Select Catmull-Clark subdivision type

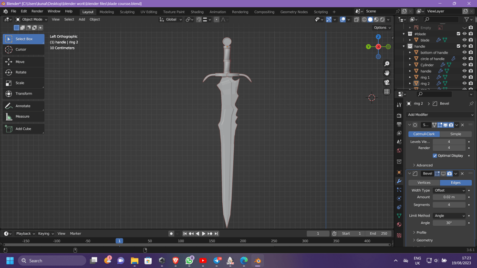424,134
